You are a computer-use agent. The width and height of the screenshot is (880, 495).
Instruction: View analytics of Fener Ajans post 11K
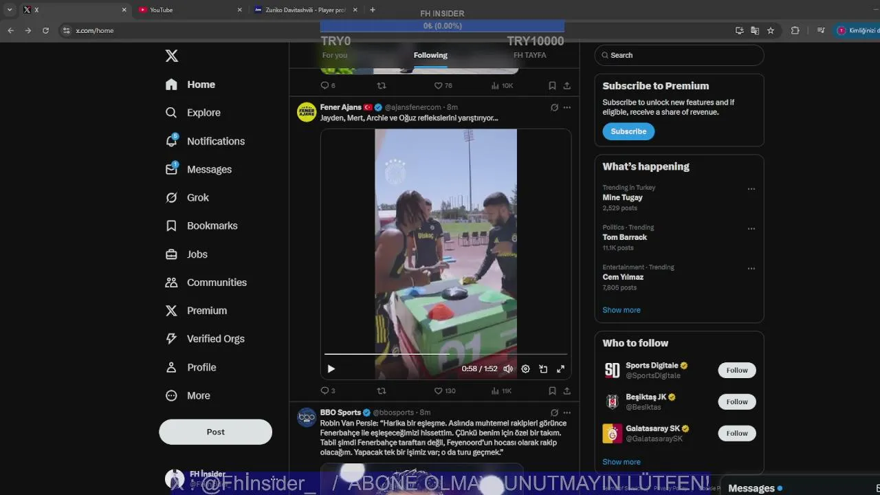[501, 390]
